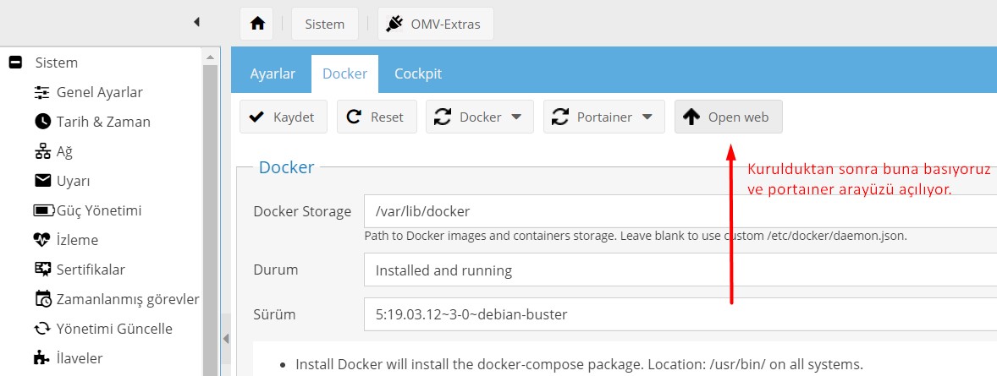Image resolution: width=997 pixels, height=376 pixels.
Task: Click the Docker Storage path field
Action: 680,211
